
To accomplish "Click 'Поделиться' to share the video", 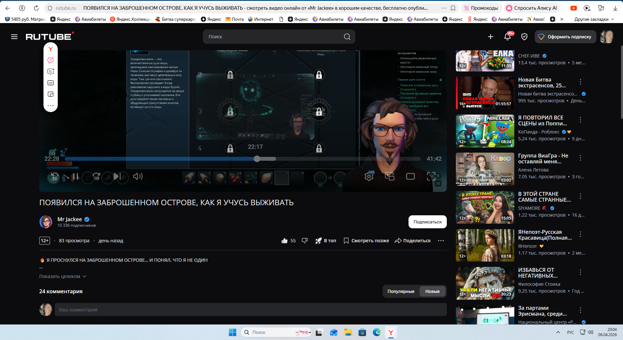I will click(x=412, y=241).
